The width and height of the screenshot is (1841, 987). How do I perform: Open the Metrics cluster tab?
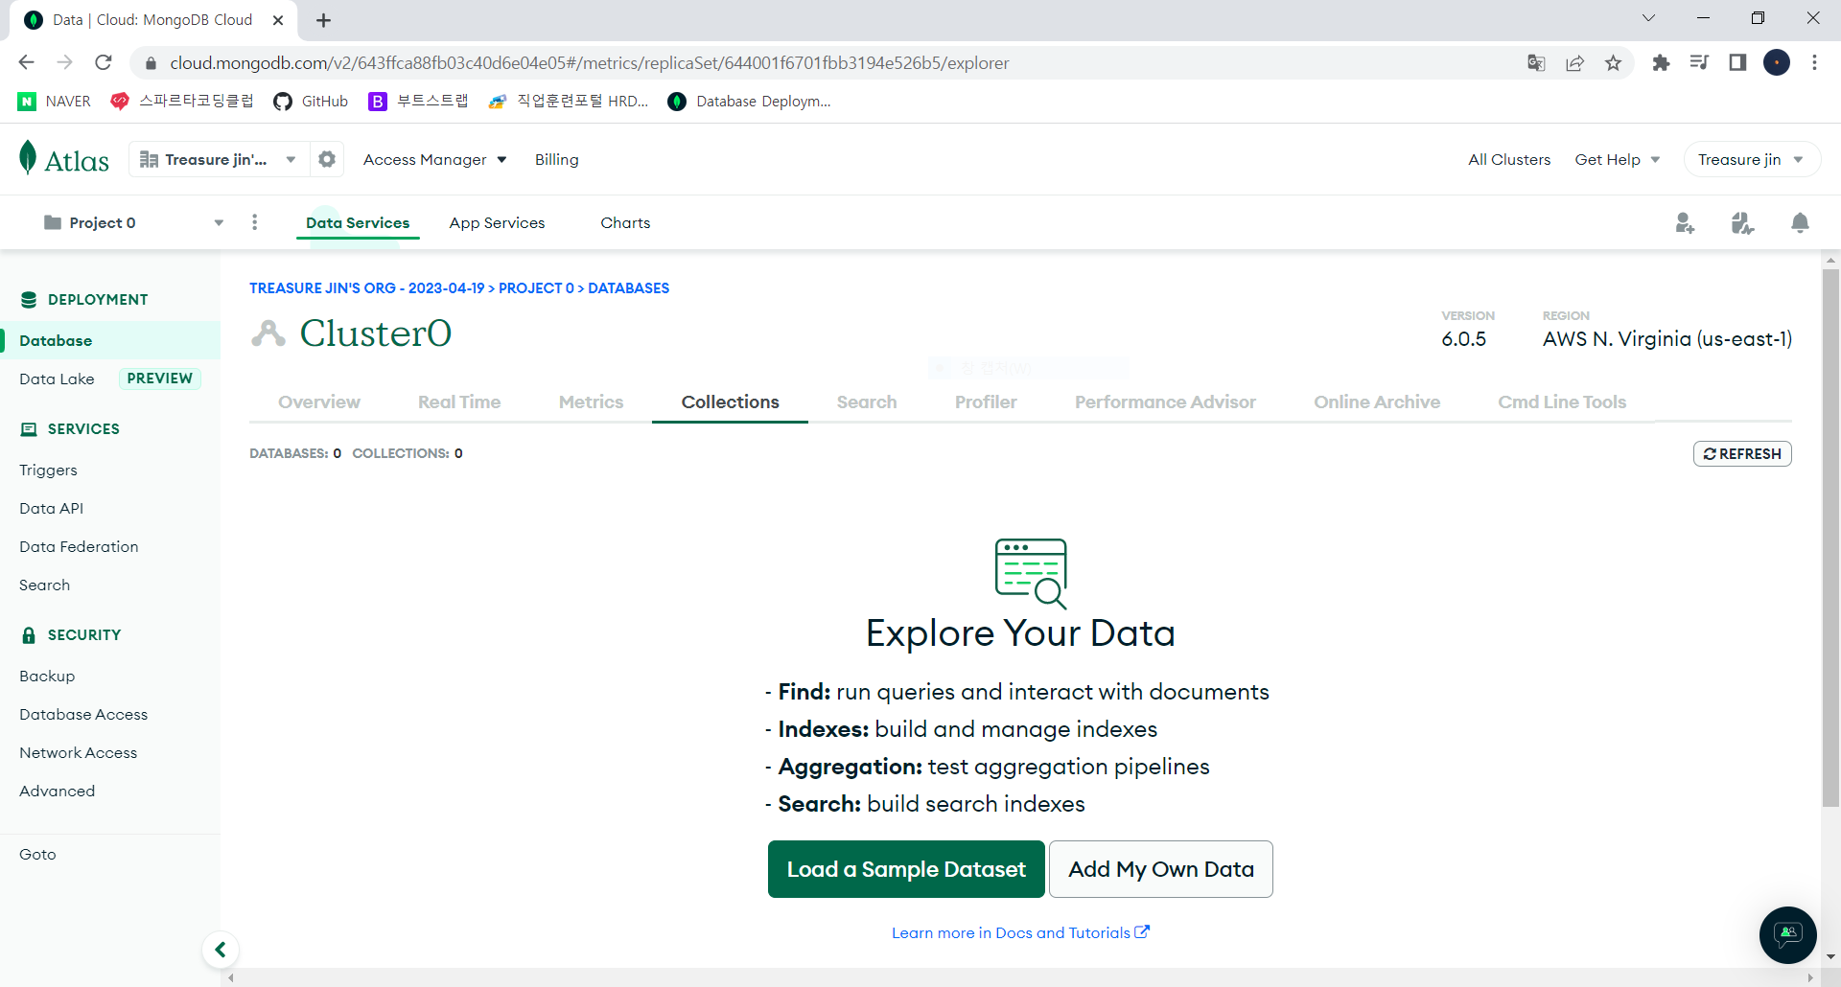click(x=591, y=402)
